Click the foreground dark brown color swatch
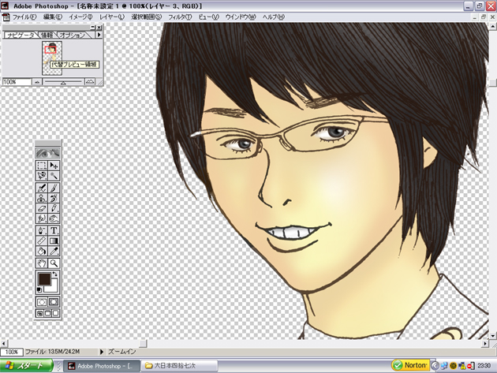The height and width of the screenshot is (373, 497). (x=45, y=279)
